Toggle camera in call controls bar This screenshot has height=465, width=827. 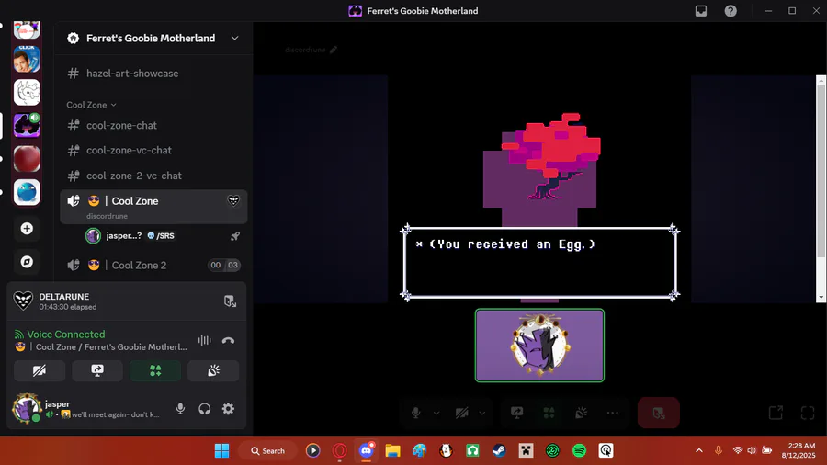click(x=462, y=413)
